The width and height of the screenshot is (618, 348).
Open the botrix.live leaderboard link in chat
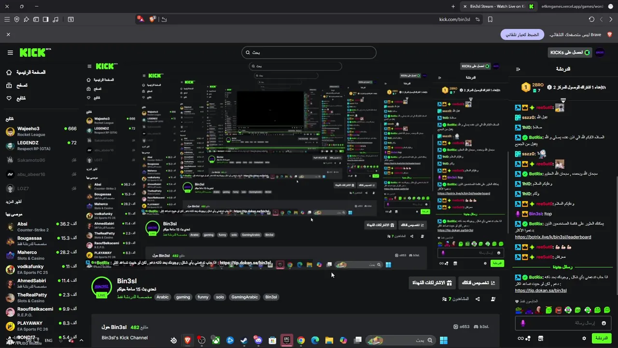pyautogui.click(x=553, y=237)
